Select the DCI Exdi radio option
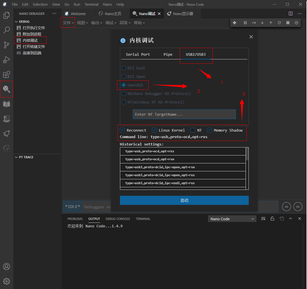The image size is (307, 289). point(124,68)
